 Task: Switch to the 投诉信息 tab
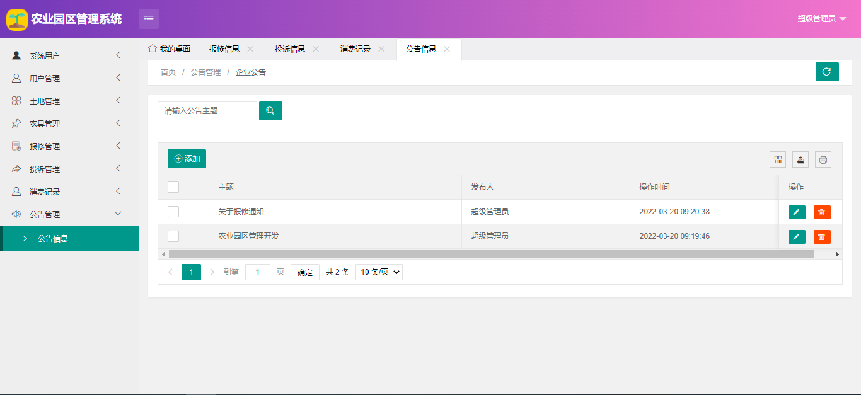[290, 49]
